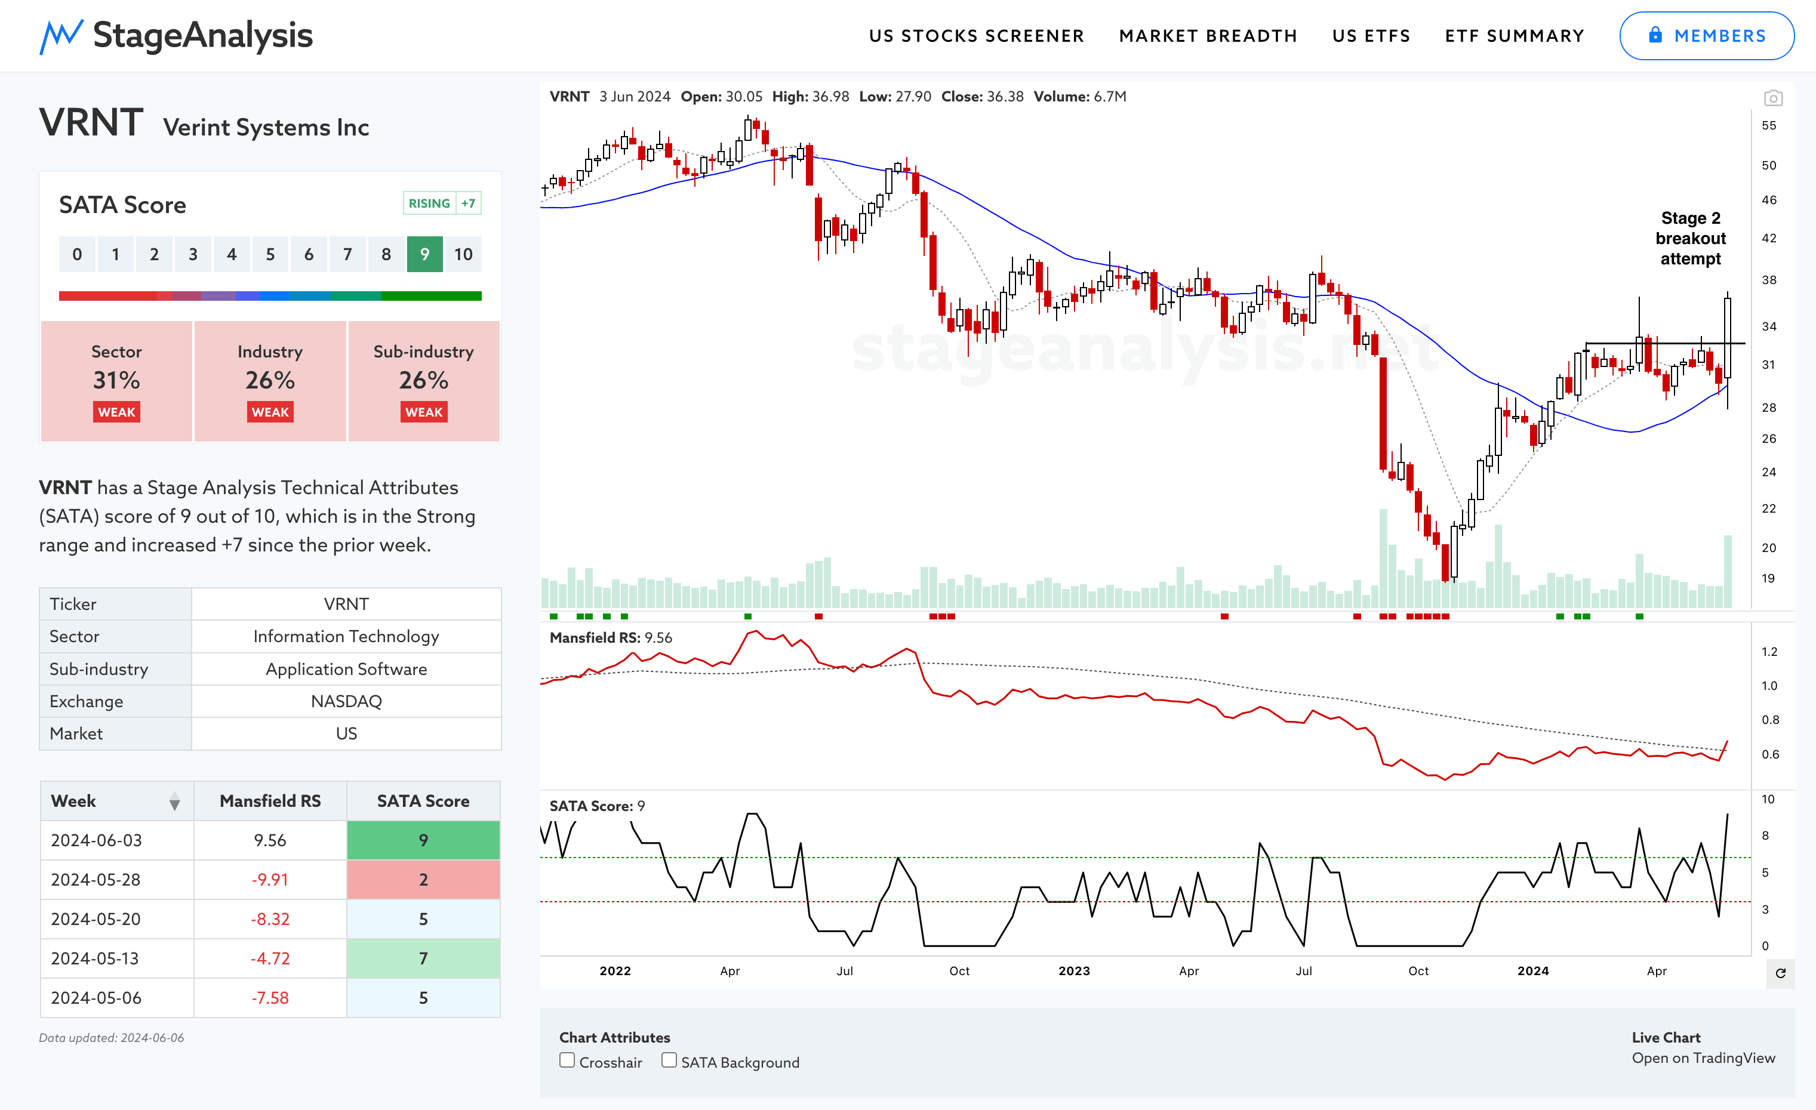Select the 2024-05-28 week row

(x=270, y=880)
